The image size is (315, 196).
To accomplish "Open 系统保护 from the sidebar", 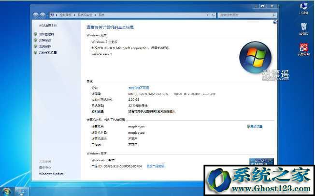I will (45, 46).
